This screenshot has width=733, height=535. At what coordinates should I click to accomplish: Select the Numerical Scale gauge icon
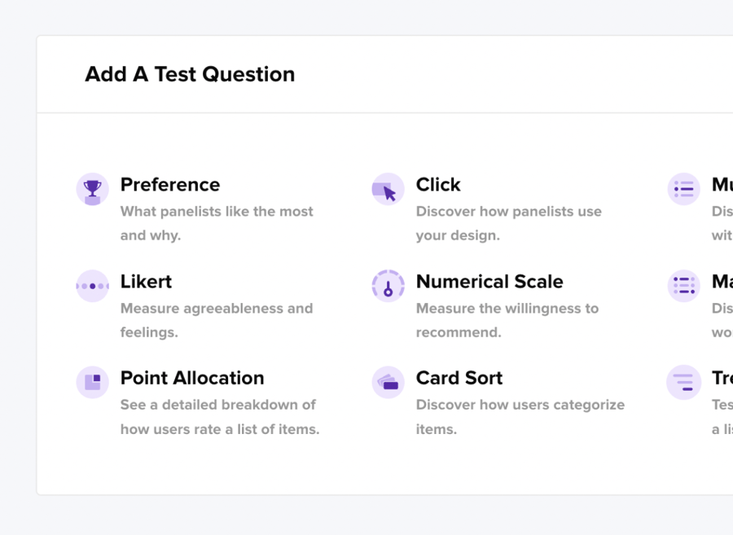click(388, 286)
